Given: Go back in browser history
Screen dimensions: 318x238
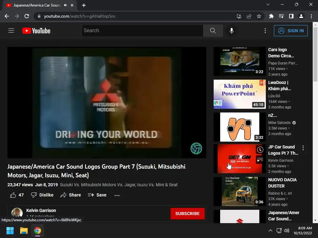Looking at the screenshot, I should point(7,16).
